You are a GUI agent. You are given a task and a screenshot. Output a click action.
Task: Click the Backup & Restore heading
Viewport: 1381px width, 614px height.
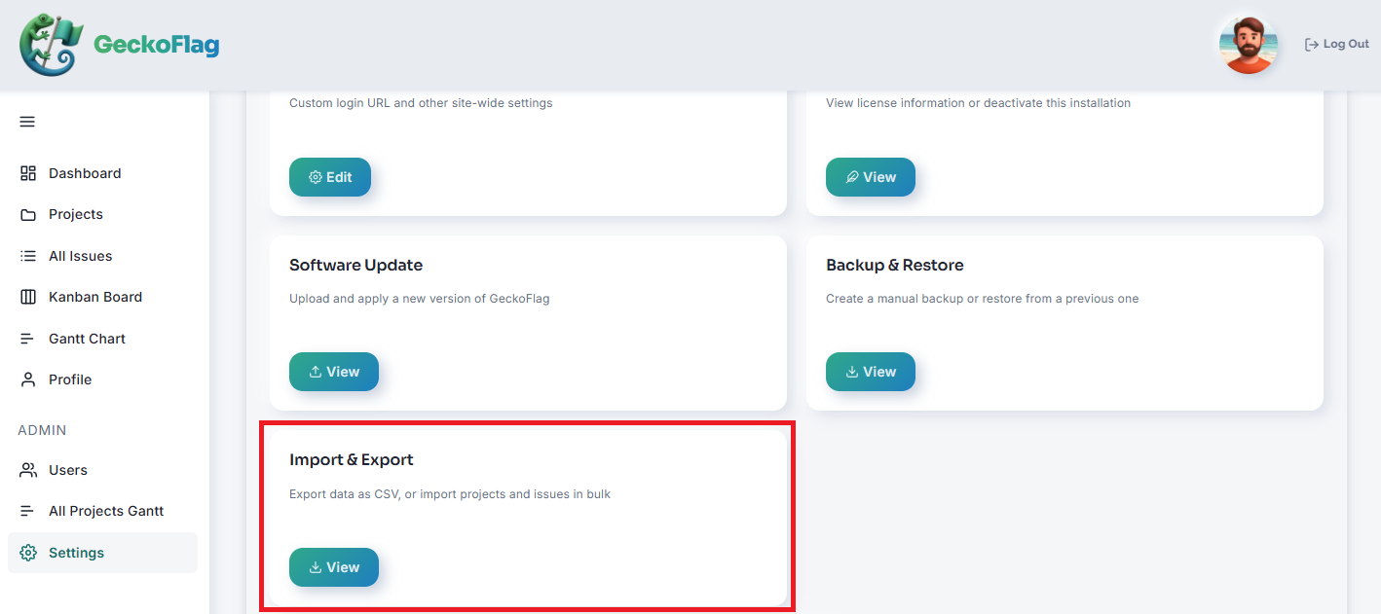pos(895,265)
